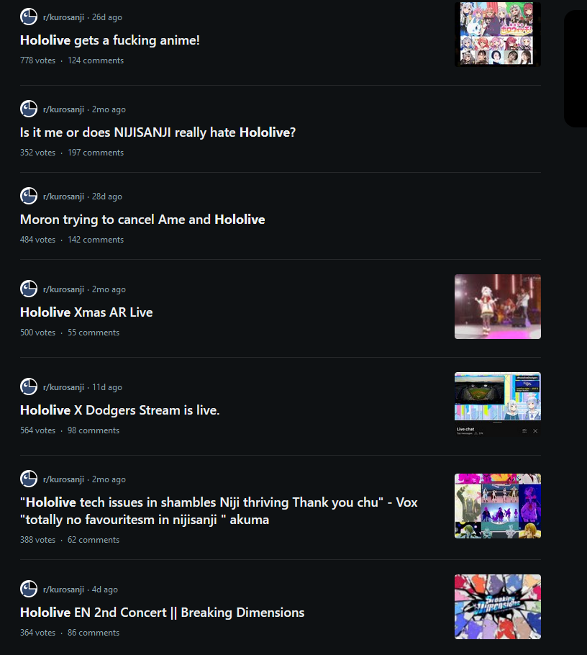Click the r/kurosanji avatar on the anime post
This screenshot has width=587, height=655.
(x=29, y=17)
